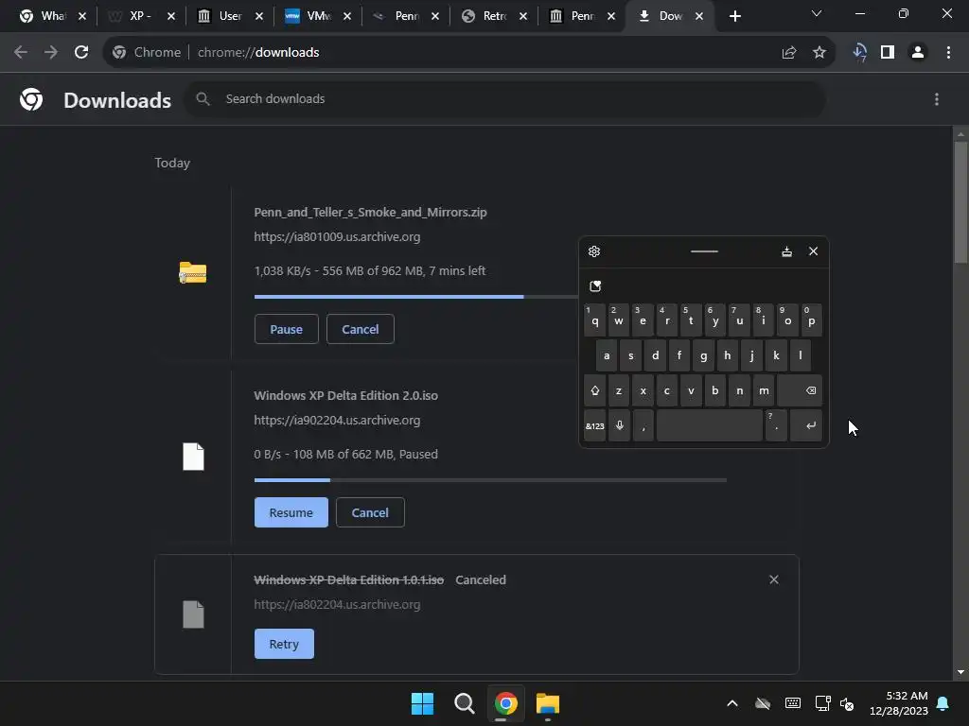The height and width of the screenshot is (726, 969).
Task: Toggle the Chrome side panel
Action: (x=888, y=53)
